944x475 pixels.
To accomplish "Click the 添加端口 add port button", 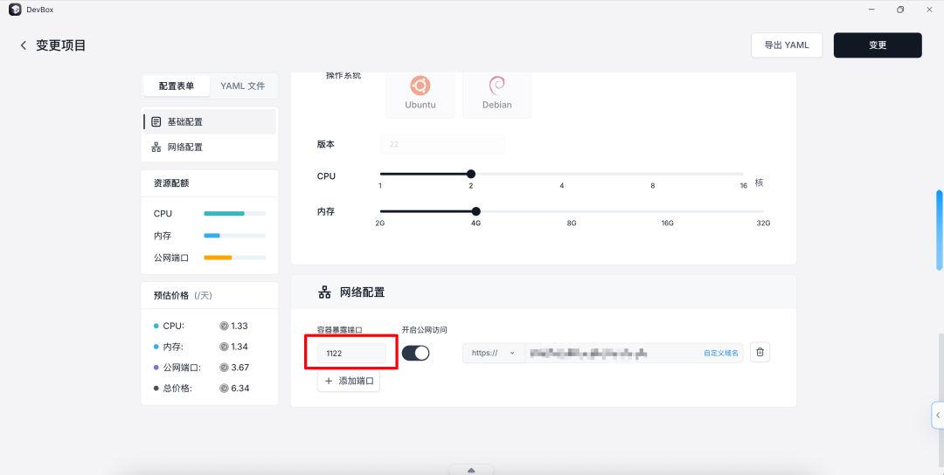I will [349, 382].
